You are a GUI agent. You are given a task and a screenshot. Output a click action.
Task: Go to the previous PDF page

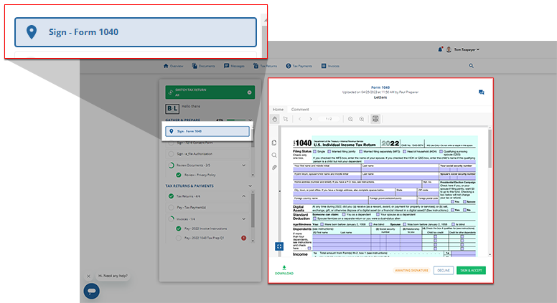tap(300, 119)
